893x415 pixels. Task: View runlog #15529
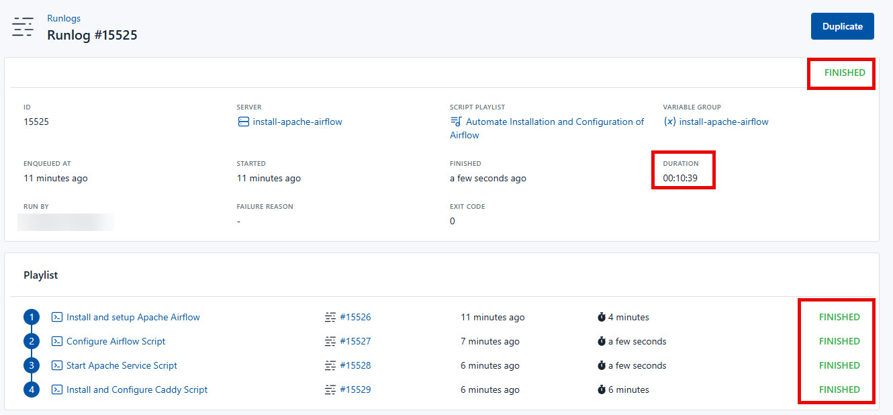click(355, 389)
